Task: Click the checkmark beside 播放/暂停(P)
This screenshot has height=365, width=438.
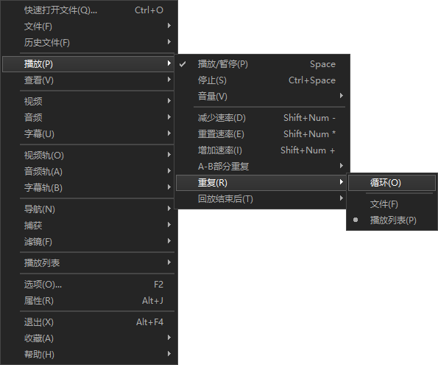Action: click(183, 64)
